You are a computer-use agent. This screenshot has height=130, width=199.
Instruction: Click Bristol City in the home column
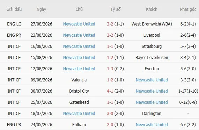pos(79,91)
